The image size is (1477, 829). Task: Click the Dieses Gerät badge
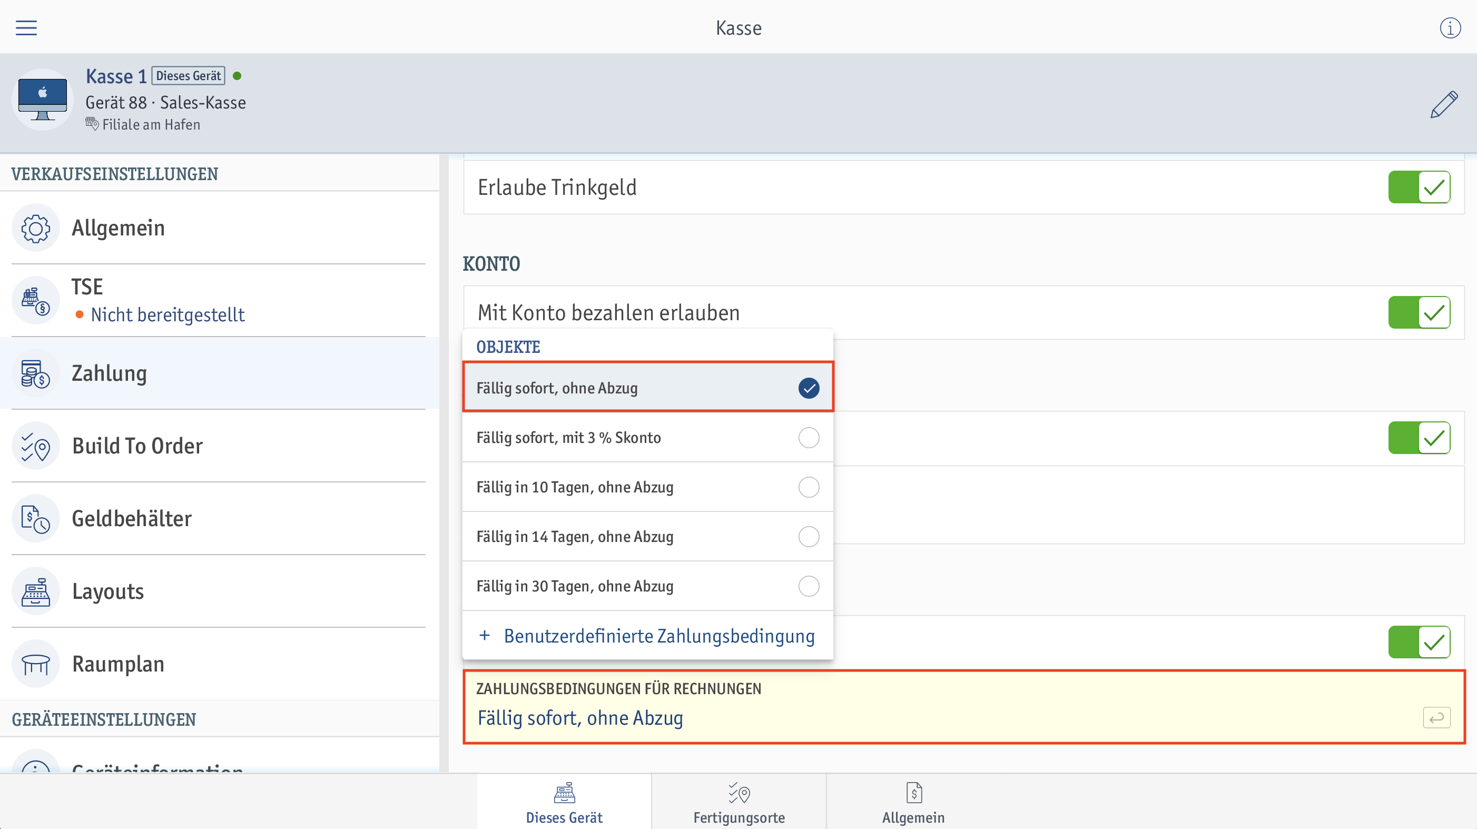[x=188, y=76]
